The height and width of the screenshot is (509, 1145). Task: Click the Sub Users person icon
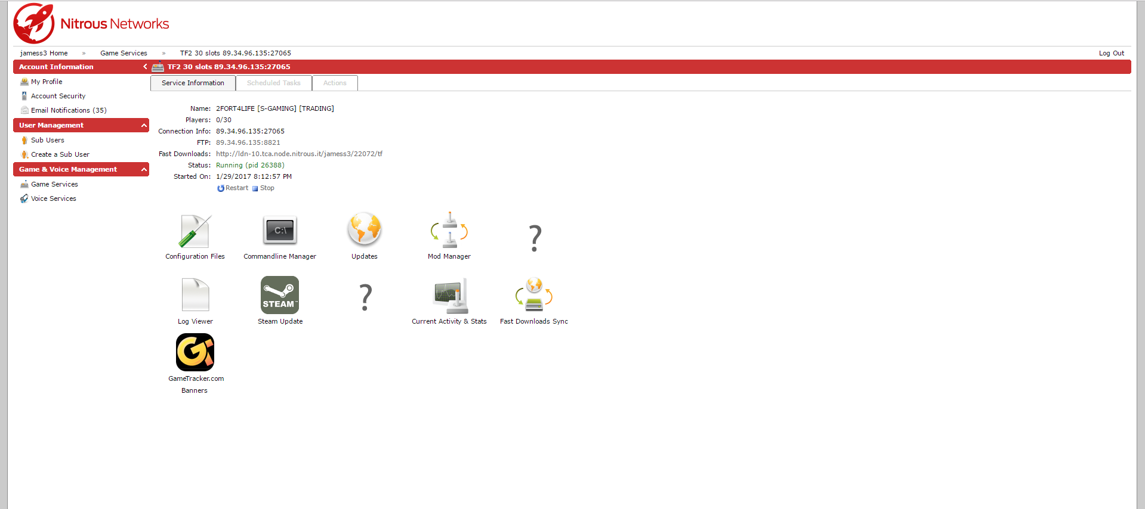pyautogui.click(x=24, y=140)
